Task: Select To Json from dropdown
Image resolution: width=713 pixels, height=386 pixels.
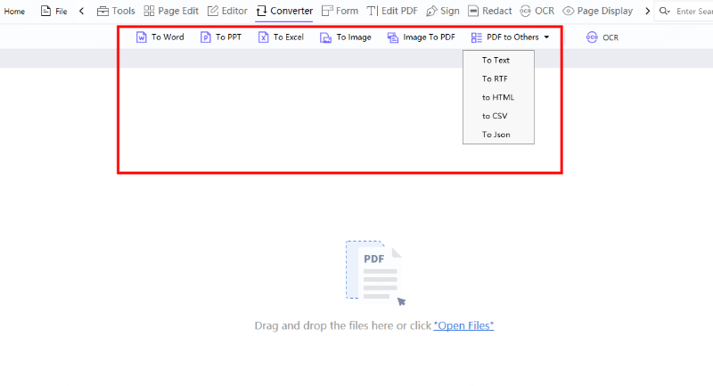Action: coord(498,135)
